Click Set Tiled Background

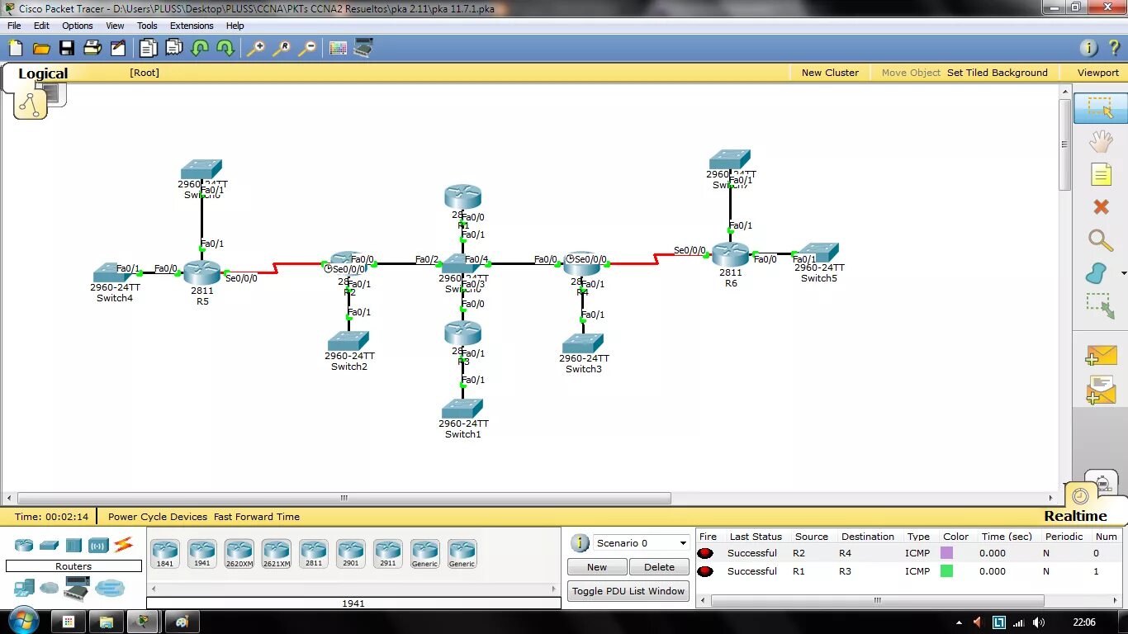pos(997,73)
